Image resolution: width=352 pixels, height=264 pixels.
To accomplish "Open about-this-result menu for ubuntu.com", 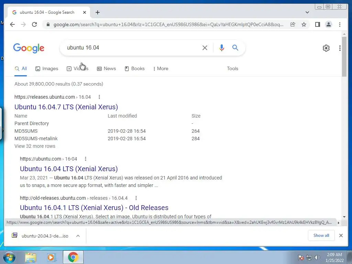I will pyautogui.click(x=86, y=159).
